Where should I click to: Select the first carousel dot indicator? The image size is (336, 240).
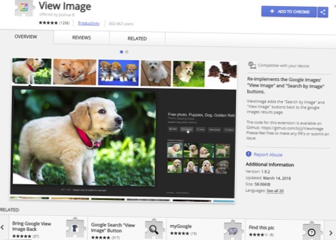pos(121,52)
